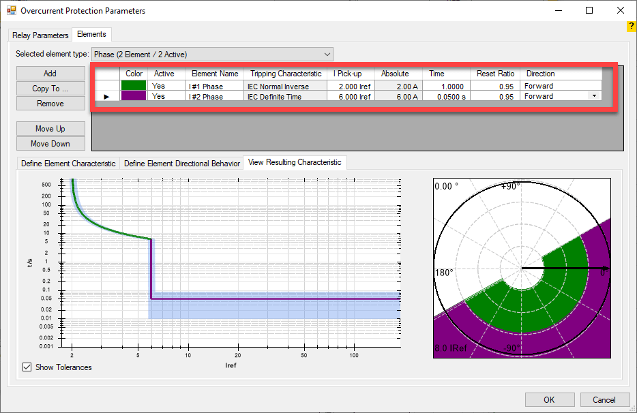
Task: Click the Move Up button
Action: [x=50, y=129]
